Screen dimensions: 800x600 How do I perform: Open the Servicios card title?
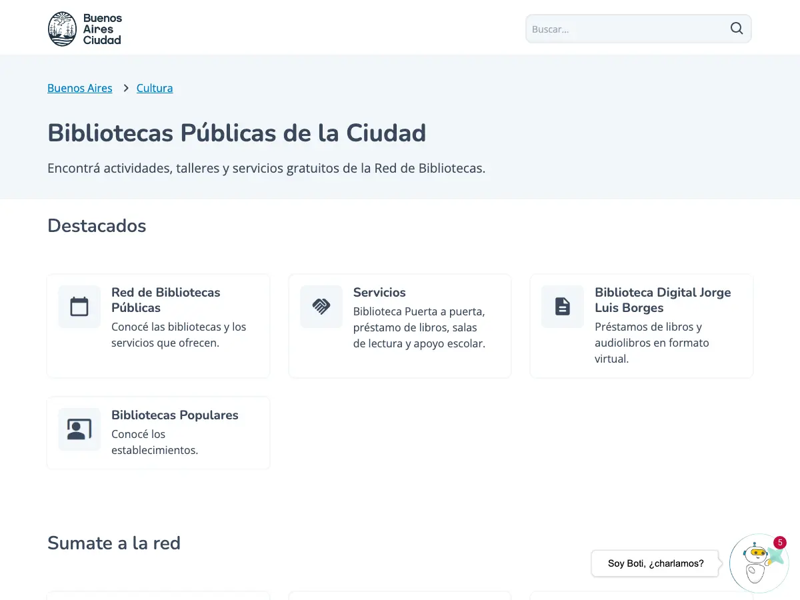tap(379, 292)
